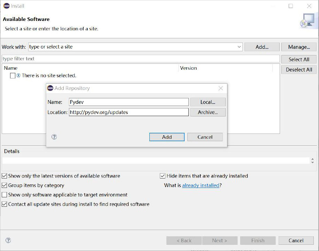Click into the Name field containing Pydev
319x251 pixels.
click(129, 102)
